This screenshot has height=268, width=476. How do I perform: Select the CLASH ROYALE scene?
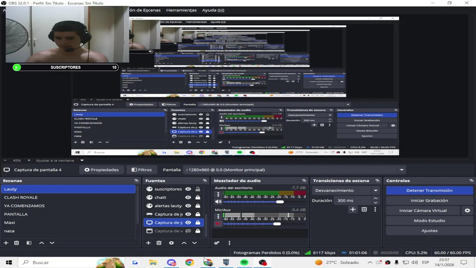click(x=68, y=197)
